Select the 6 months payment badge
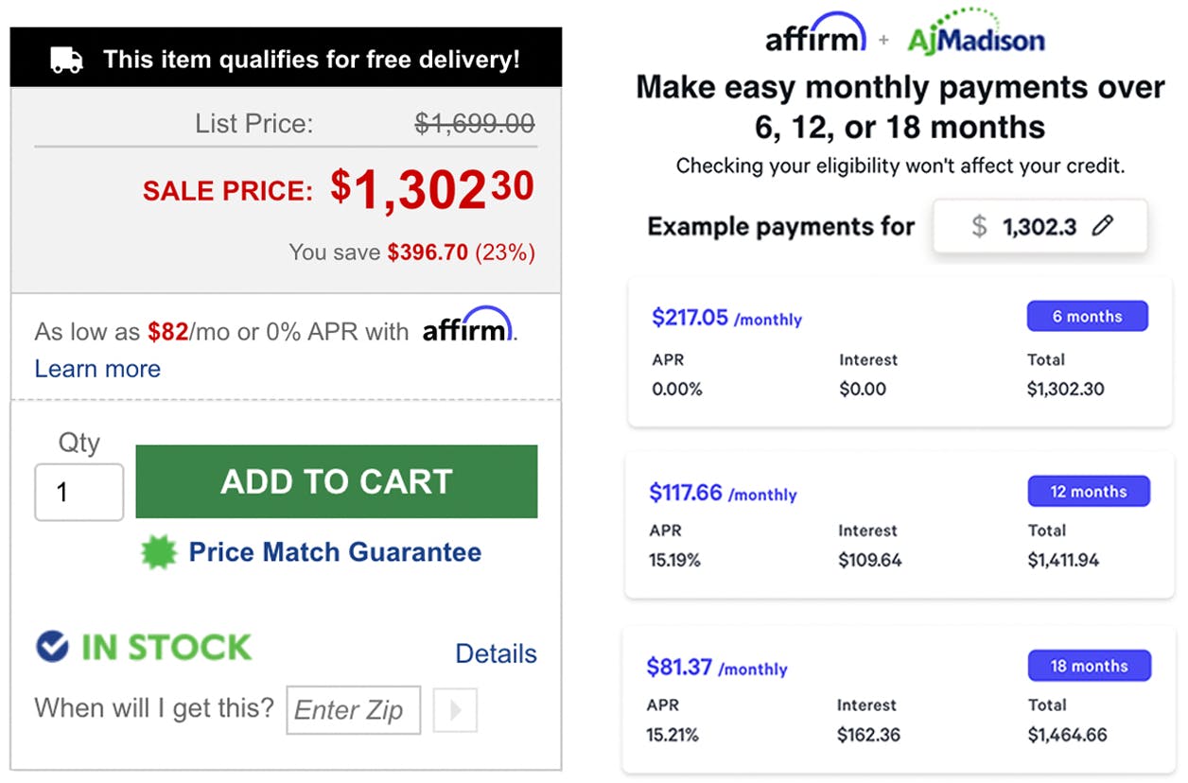The image size is (1188, 783). [1087, 316]
